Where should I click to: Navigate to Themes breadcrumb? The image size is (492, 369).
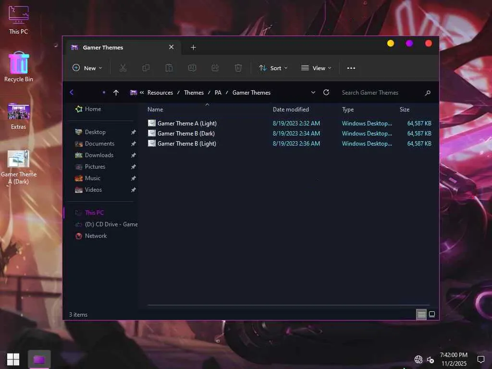click(x=194, y=93)
